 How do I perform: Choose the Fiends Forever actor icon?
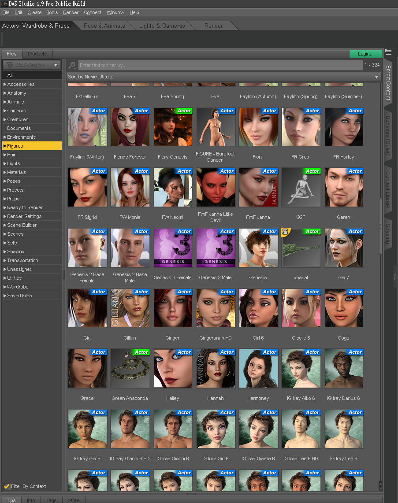130,127
